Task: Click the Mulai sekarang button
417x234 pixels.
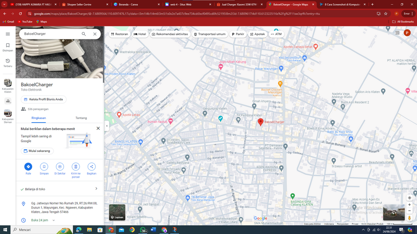Action: point(37,151)
